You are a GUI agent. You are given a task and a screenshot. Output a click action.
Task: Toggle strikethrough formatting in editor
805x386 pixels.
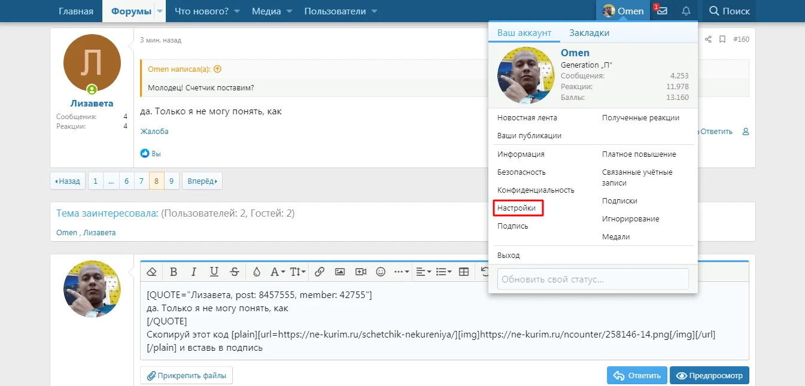click(x=235, y=272)
